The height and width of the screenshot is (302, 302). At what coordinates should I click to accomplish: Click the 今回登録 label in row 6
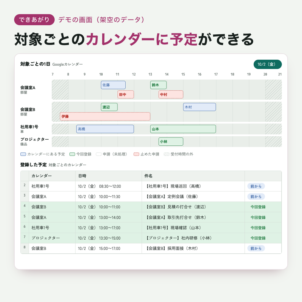coord(258,228)
